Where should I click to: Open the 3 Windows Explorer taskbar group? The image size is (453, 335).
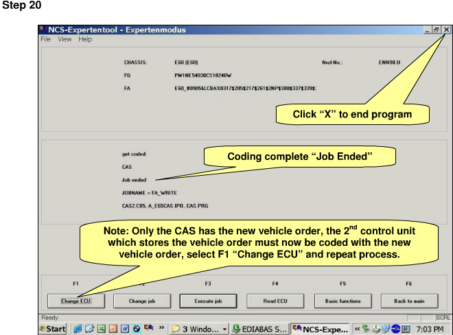(199, 329)
